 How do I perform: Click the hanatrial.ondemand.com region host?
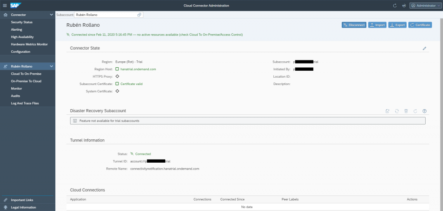click(138, 69)
